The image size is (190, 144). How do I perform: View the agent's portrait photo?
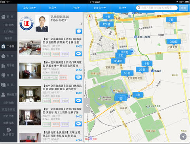tap(42, 23)
